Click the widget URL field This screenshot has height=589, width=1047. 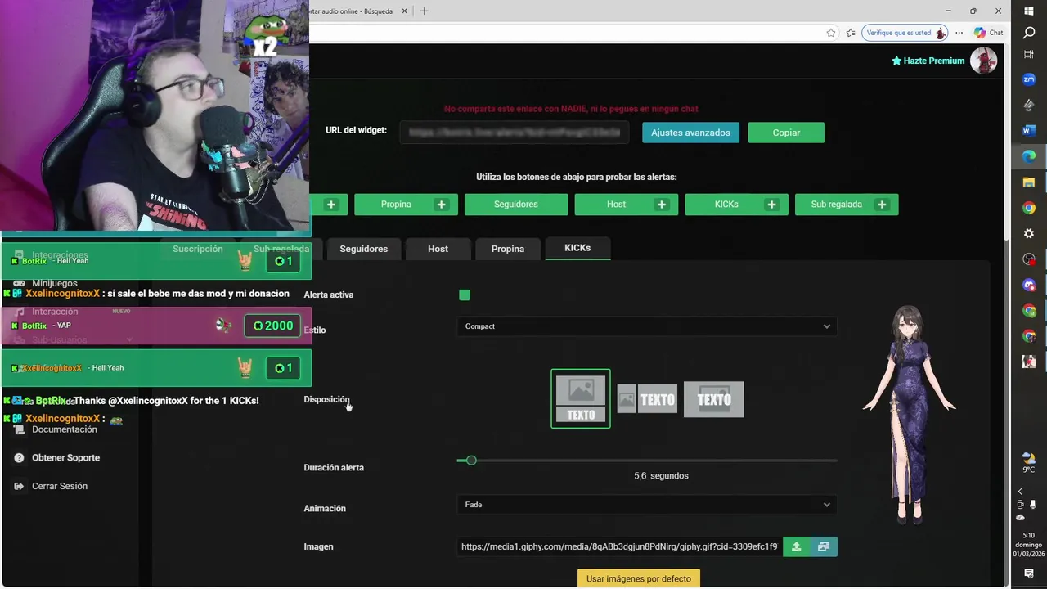pos(515,133)
